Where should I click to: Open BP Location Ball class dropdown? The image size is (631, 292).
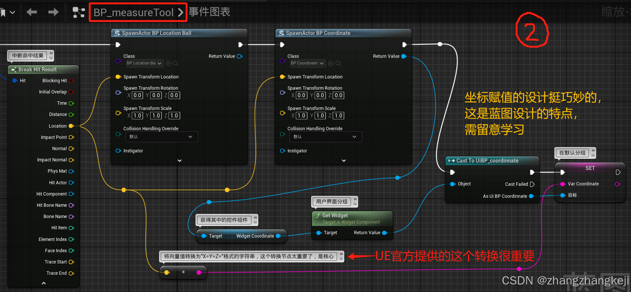click(x=144, y=63)
